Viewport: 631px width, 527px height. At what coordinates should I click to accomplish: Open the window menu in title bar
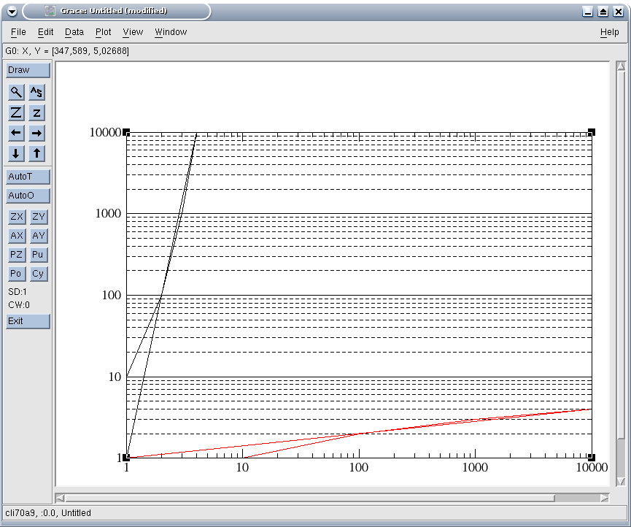pyautogui.click(x=12, y=11)
